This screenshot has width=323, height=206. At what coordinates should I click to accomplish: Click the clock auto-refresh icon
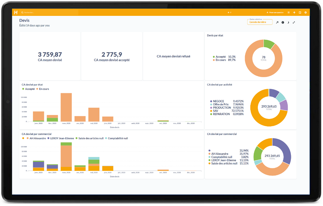pos(283,22)
